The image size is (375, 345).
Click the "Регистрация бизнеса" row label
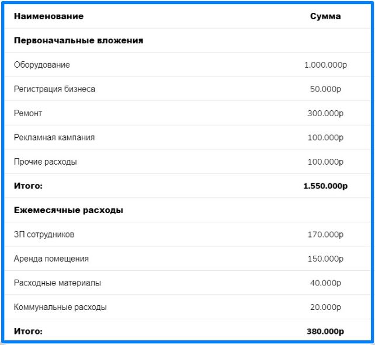pyautogui.click(x=54, y=89)
